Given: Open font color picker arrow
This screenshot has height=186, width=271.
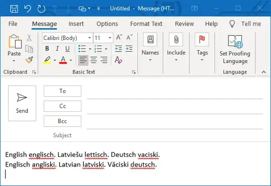Looking at the screenshot, I should coord(71,60).
